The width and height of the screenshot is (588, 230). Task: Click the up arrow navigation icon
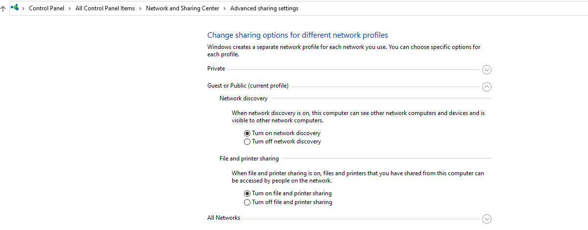point(3,8)
